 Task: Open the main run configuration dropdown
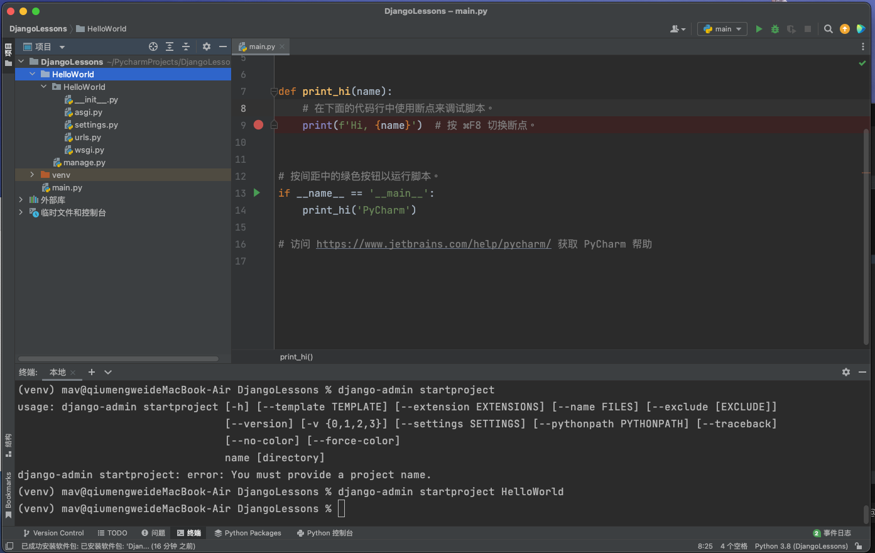click(722, 29)
